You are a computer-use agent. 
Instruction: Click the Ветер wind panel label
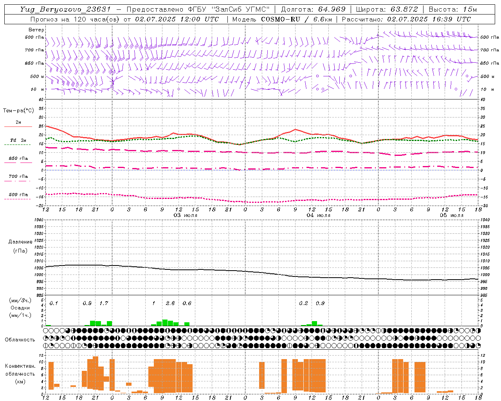pos(36,30)
